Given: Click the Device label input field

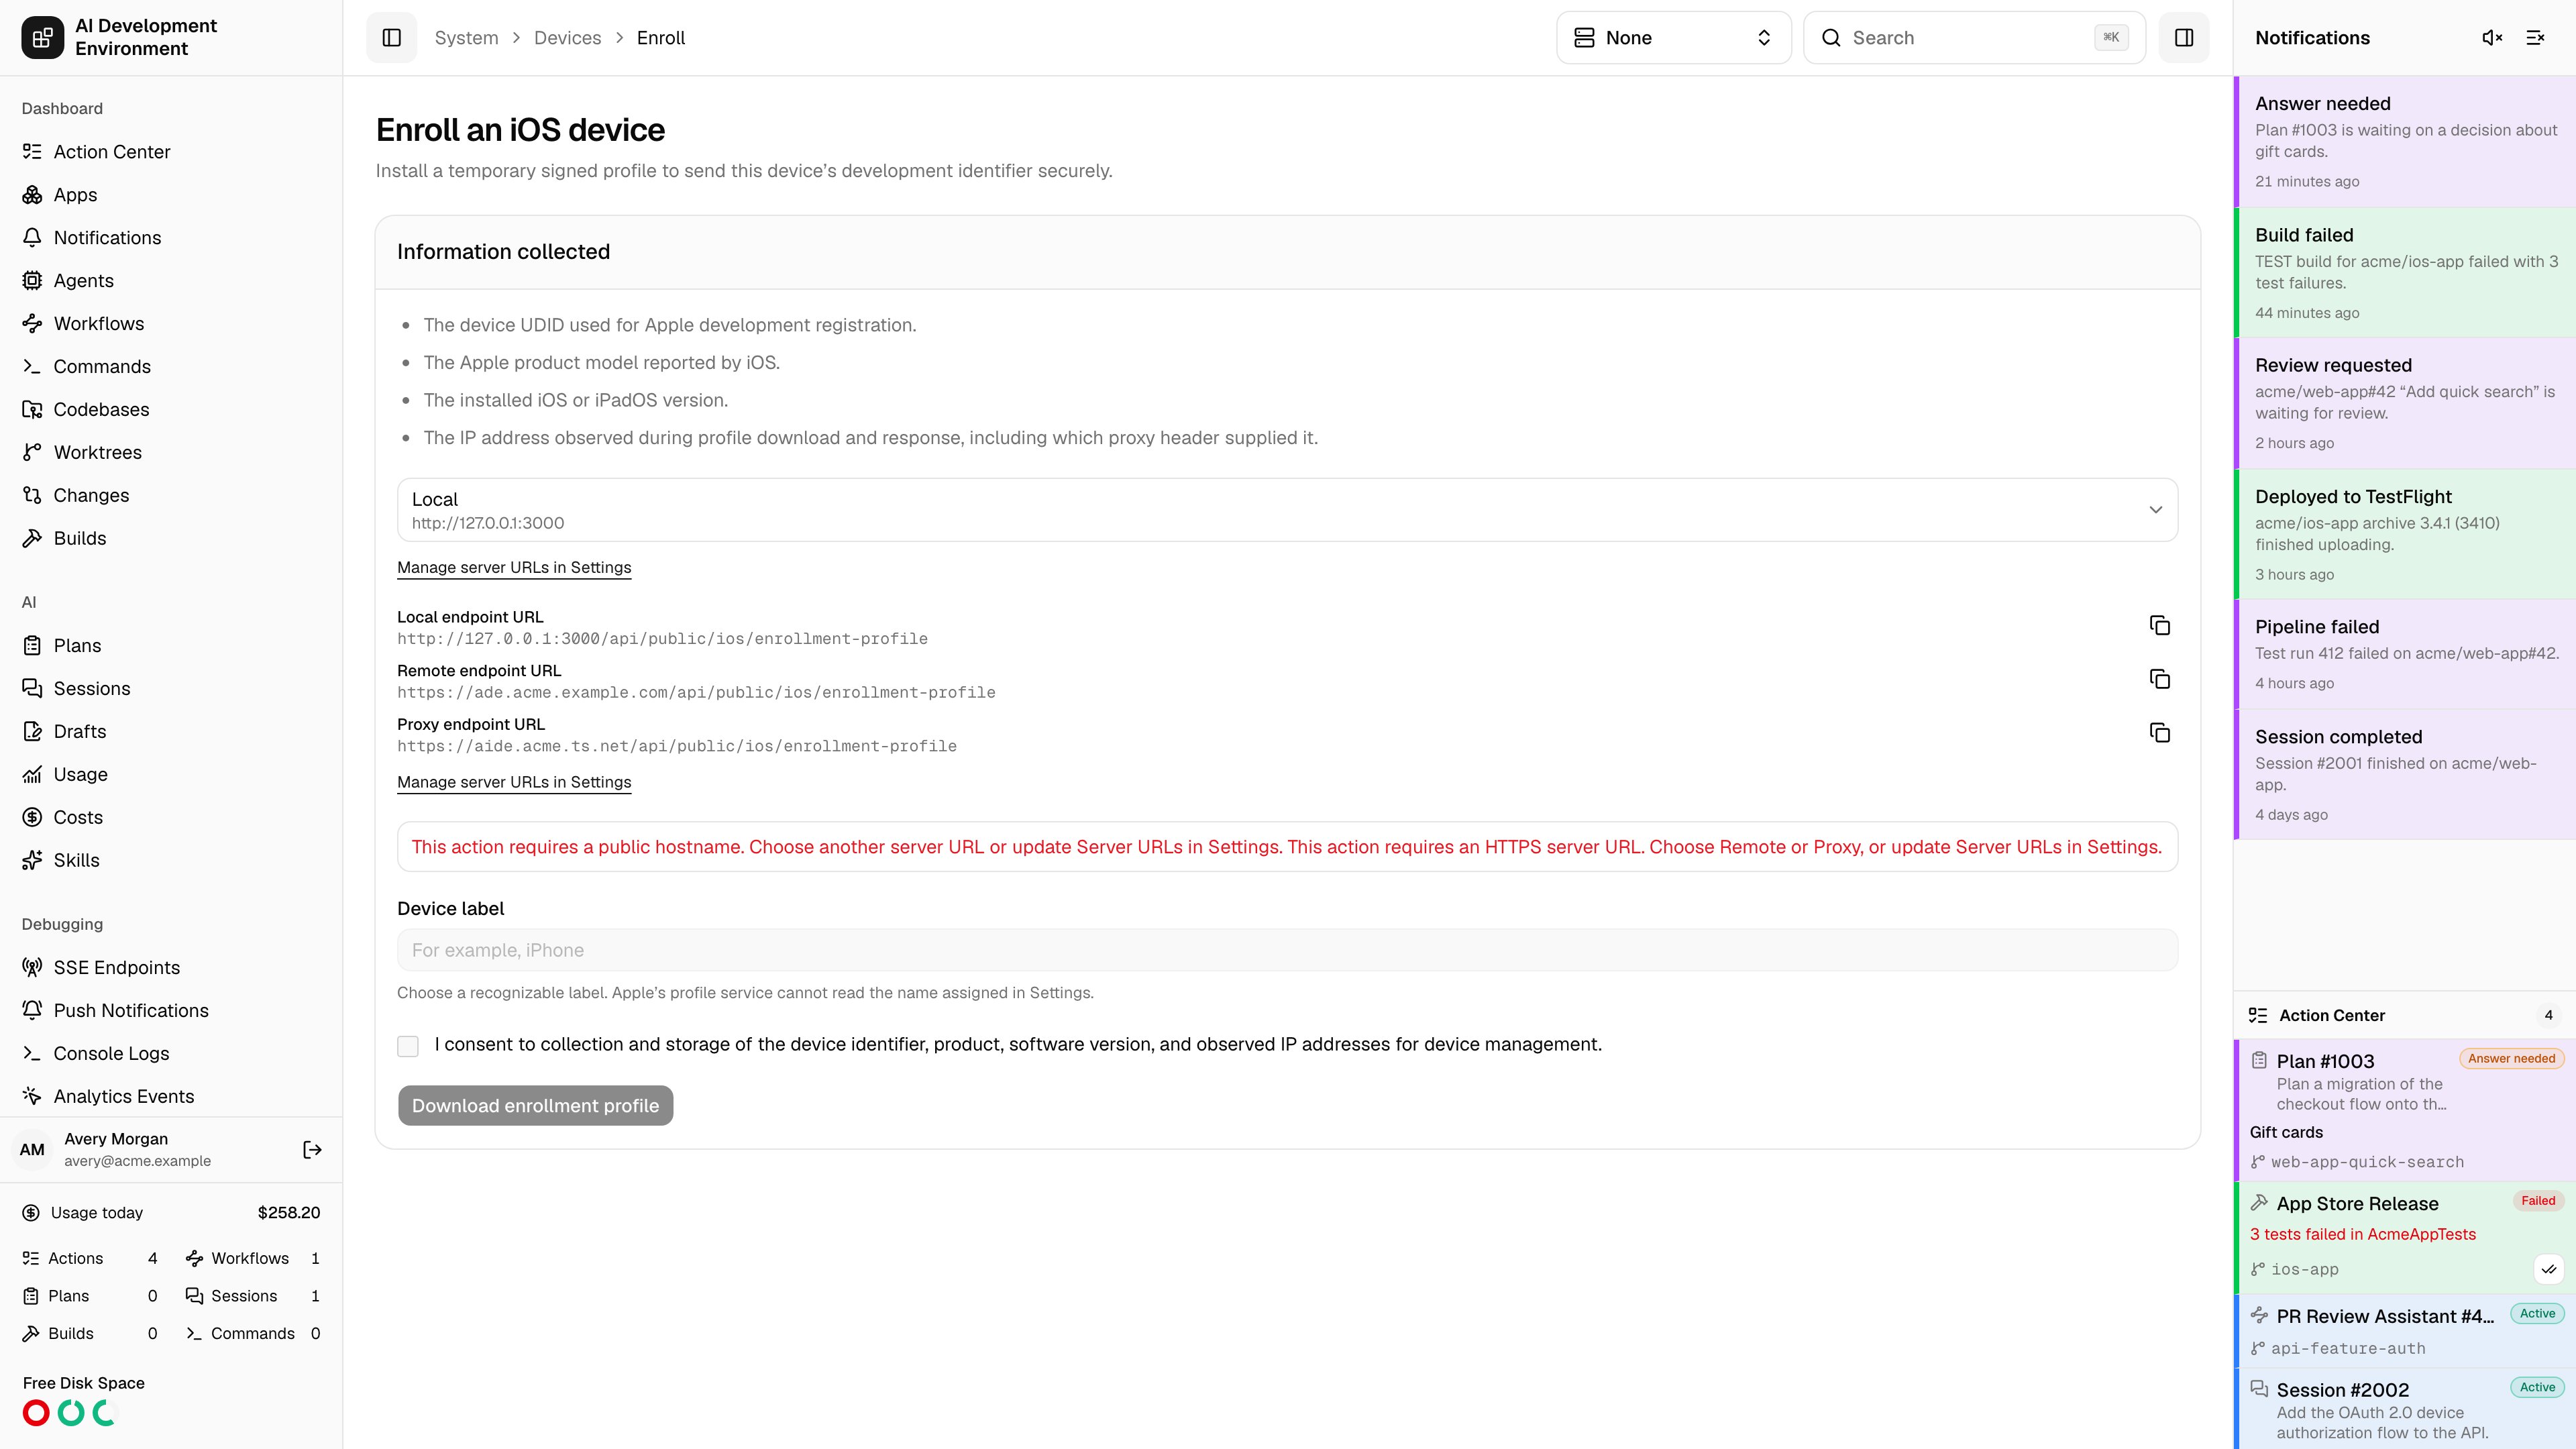Looking at the screenshot, I should [1287, 950].
